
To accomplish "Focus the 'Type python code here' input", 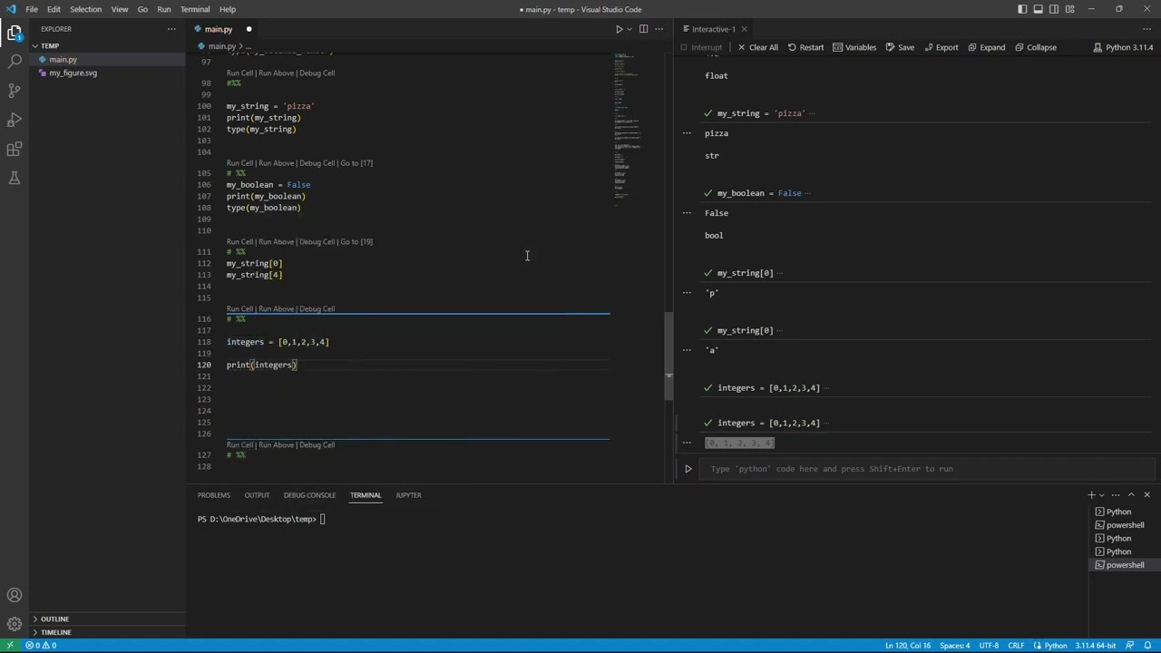I will (925, 469).
